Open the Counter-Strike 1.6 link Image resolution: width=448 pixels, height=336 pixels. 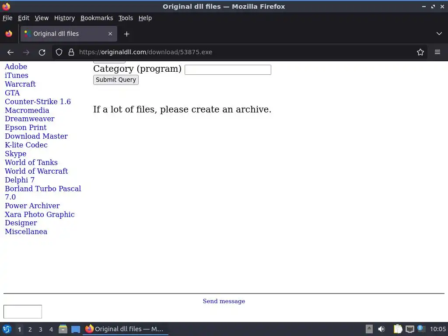pyautogui.click(x=38, y=101)
